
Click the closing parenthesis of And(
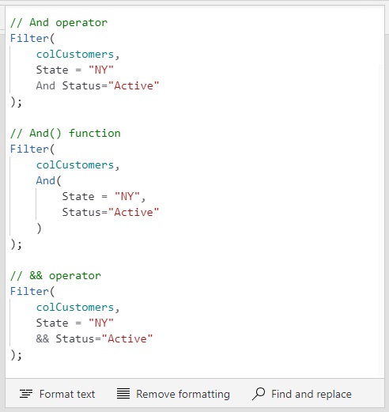[x=39, y=229]
